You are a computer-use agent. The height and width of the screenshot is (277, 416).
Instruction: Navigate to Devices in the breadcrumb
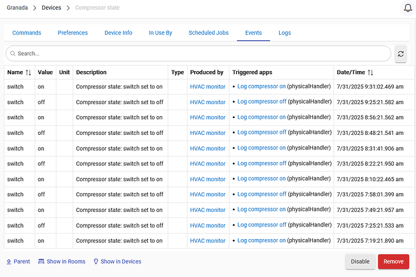pos(51,8)
